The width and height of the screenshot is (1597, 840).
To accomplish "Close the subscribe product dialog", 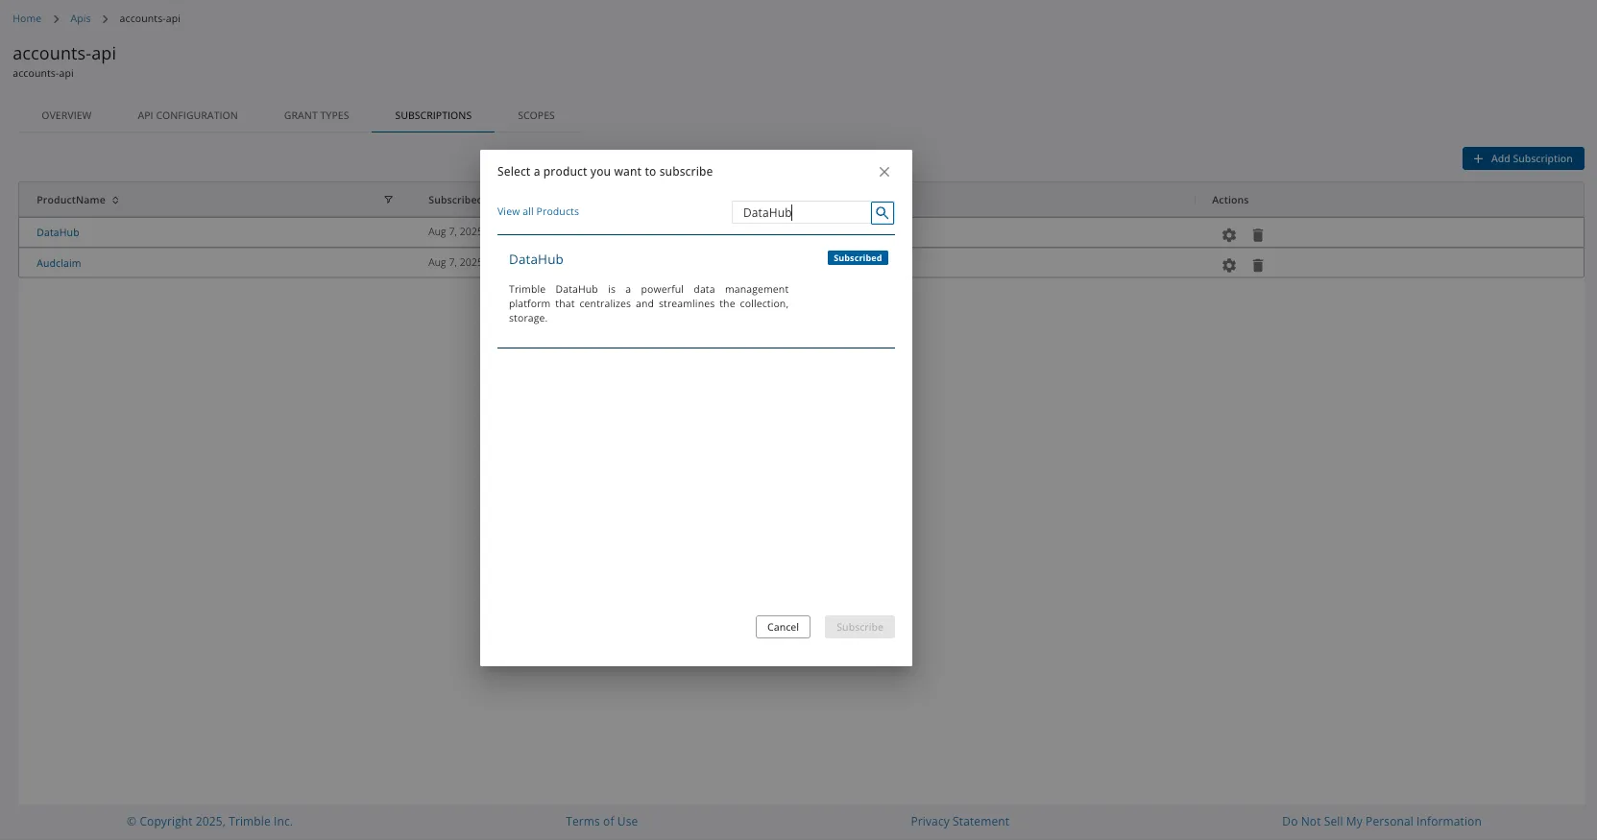I will tap(884, 172).
